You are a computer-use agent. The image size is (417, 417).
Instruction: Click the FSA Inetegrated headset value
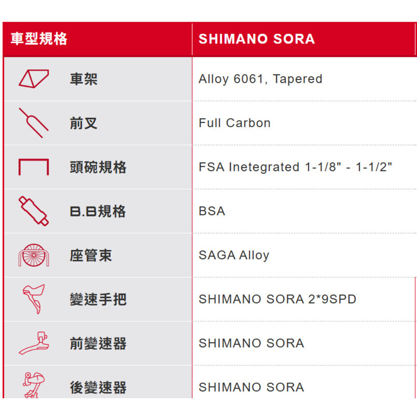click(295, 167)
